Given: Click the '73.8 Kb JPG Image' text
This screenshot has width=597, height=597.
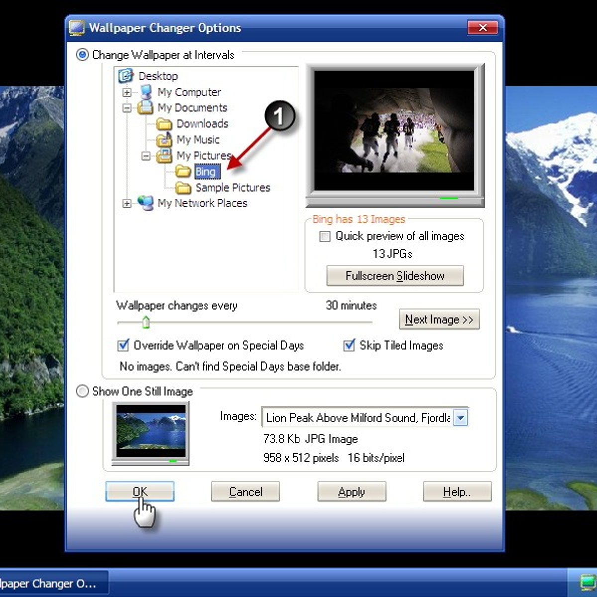Looking at the screenshot, I should [x=310, y=439].
